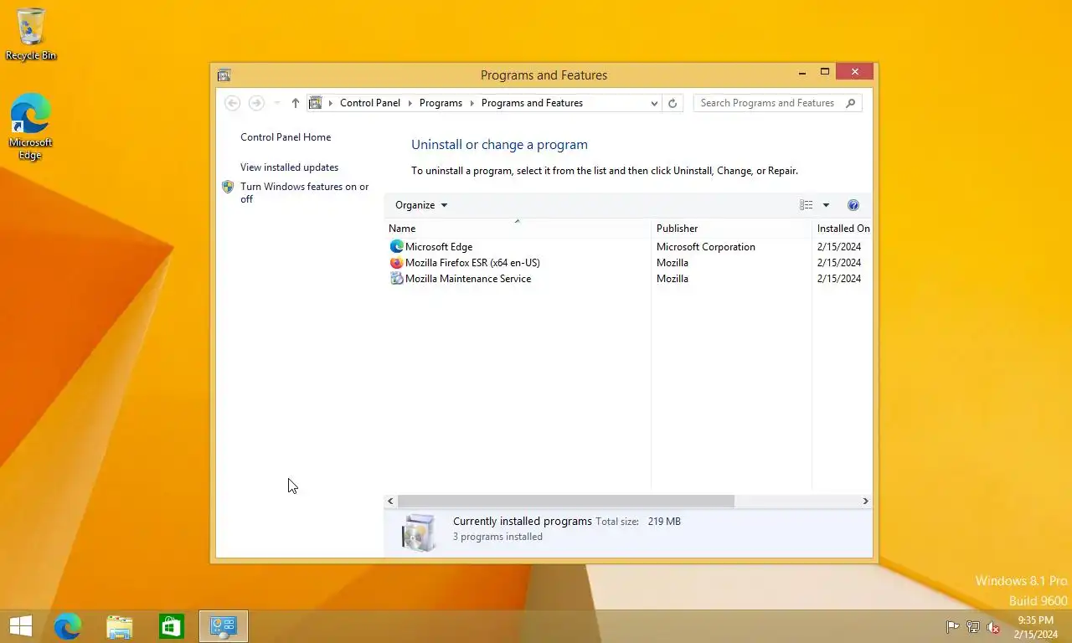1072x643 pixels.
Task: Select Mozilla Firefox ESR (x64 en-US) row
Action: [x=628, y=263]
